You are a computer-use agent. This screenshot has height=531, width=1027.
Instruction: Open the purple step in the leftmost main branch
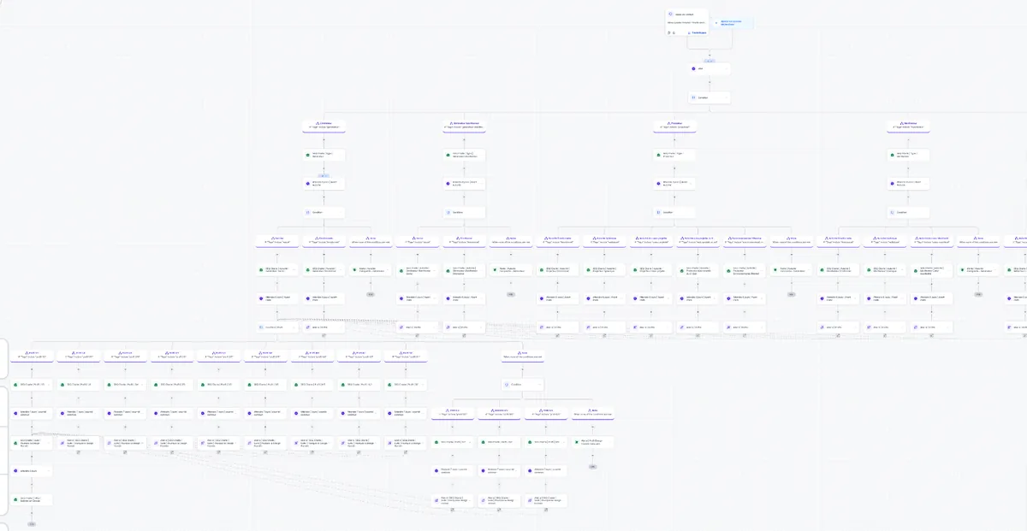pos(324,183)
